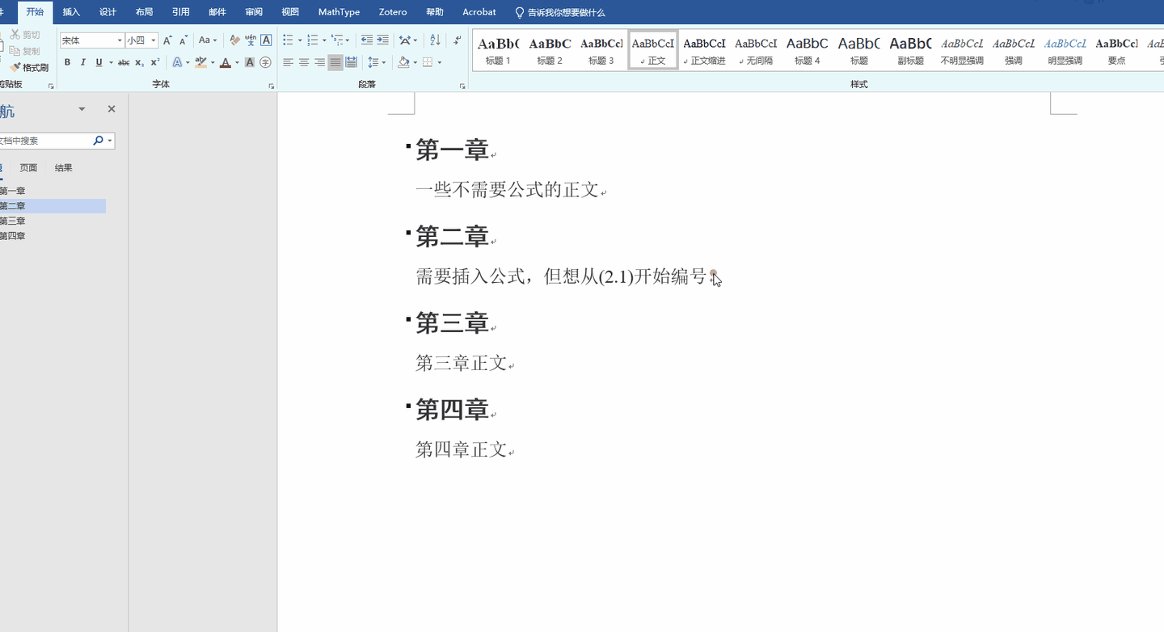Clear all formatting with the eraser icon
The image size is (1164, 632).
[x=234, y=40]
